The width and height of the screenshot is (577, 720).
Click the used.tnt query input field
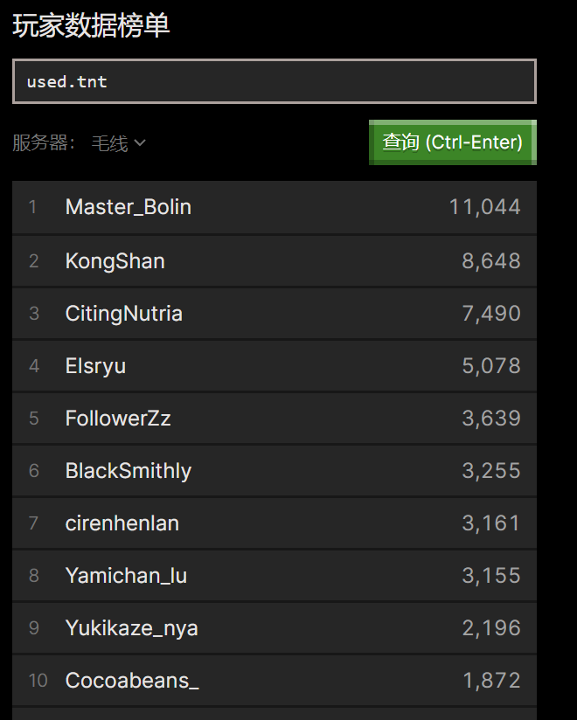click(x=275, y=81)
